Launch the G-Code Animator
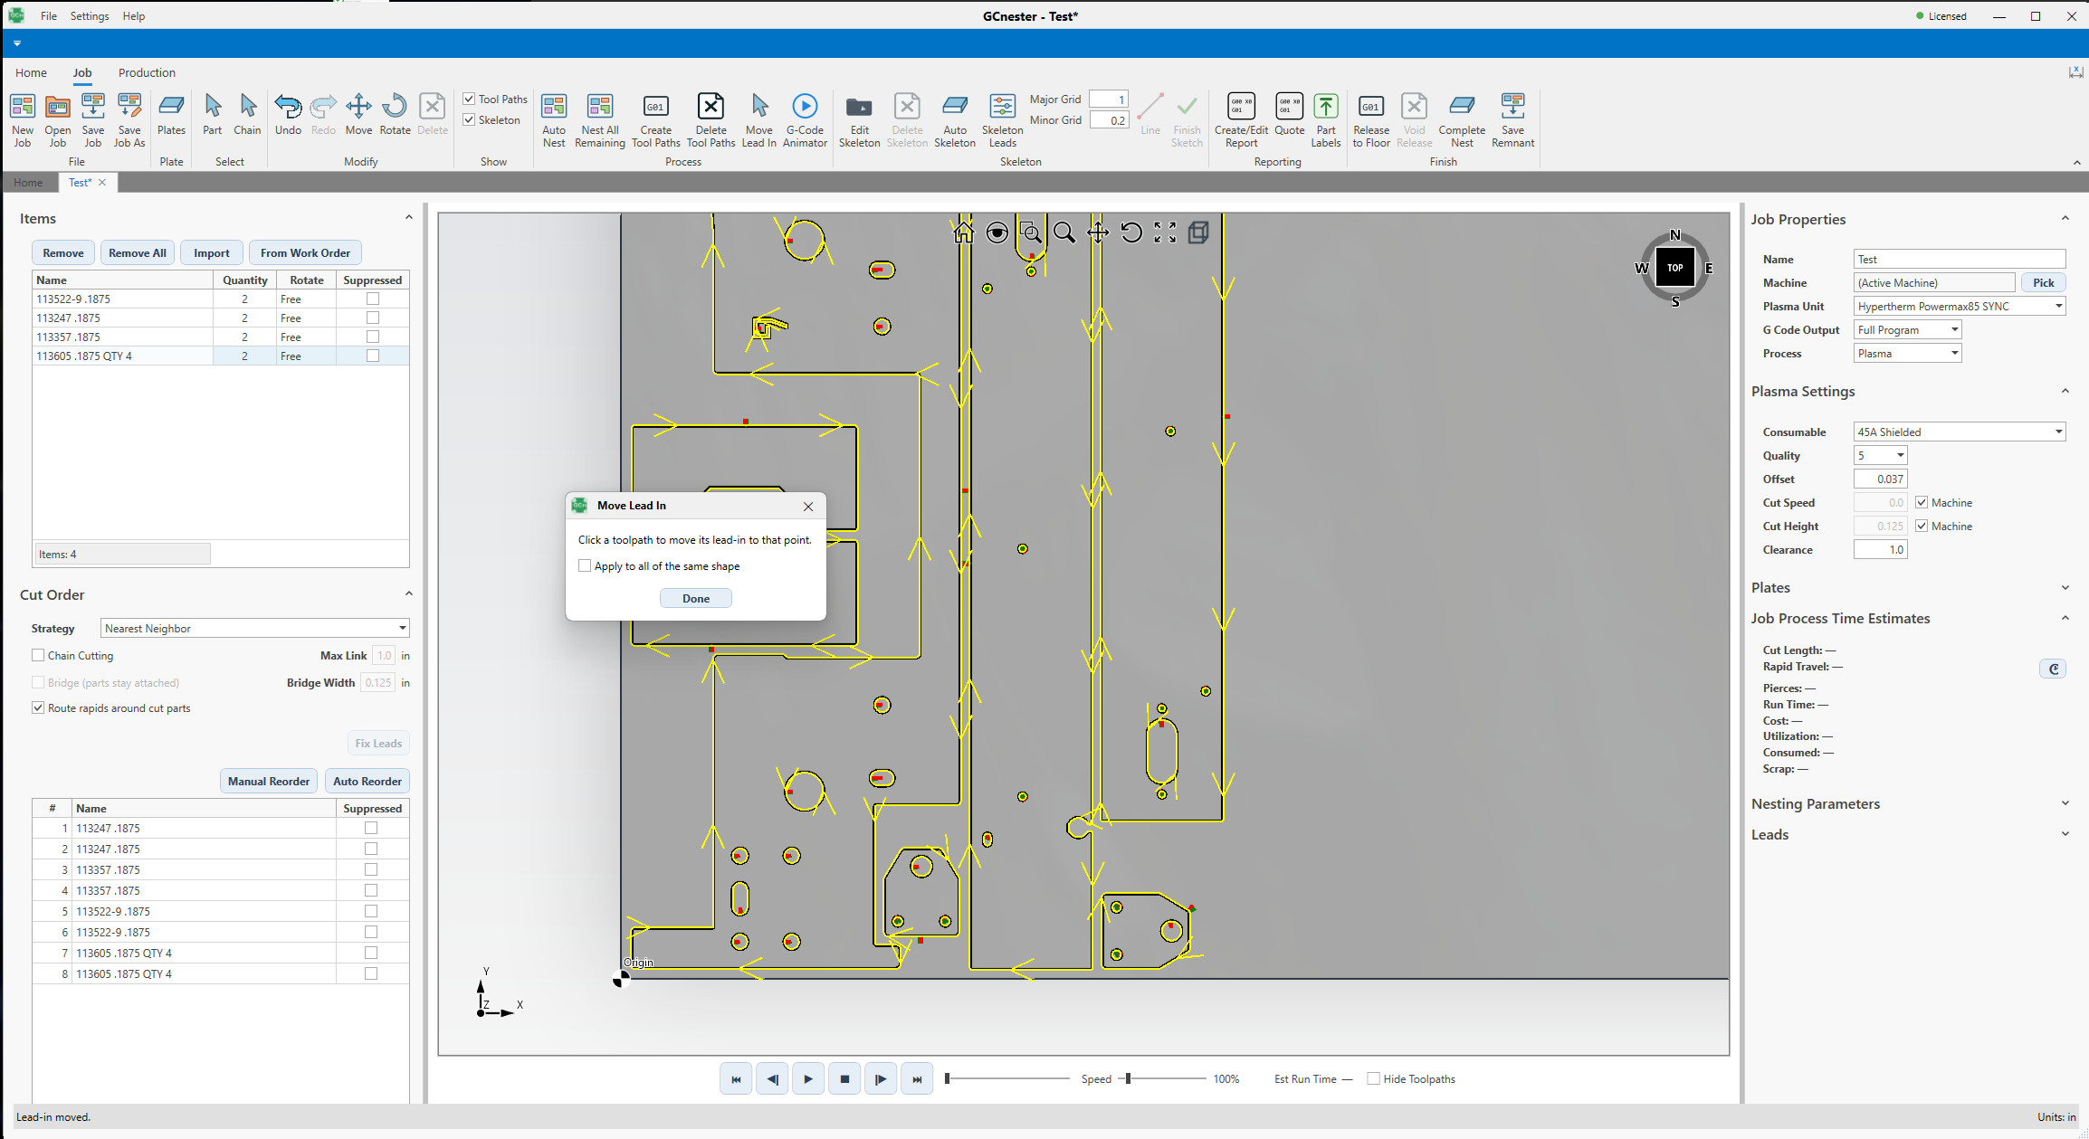This screenshot has width=2089, height=1139. (x=805, y=119)
